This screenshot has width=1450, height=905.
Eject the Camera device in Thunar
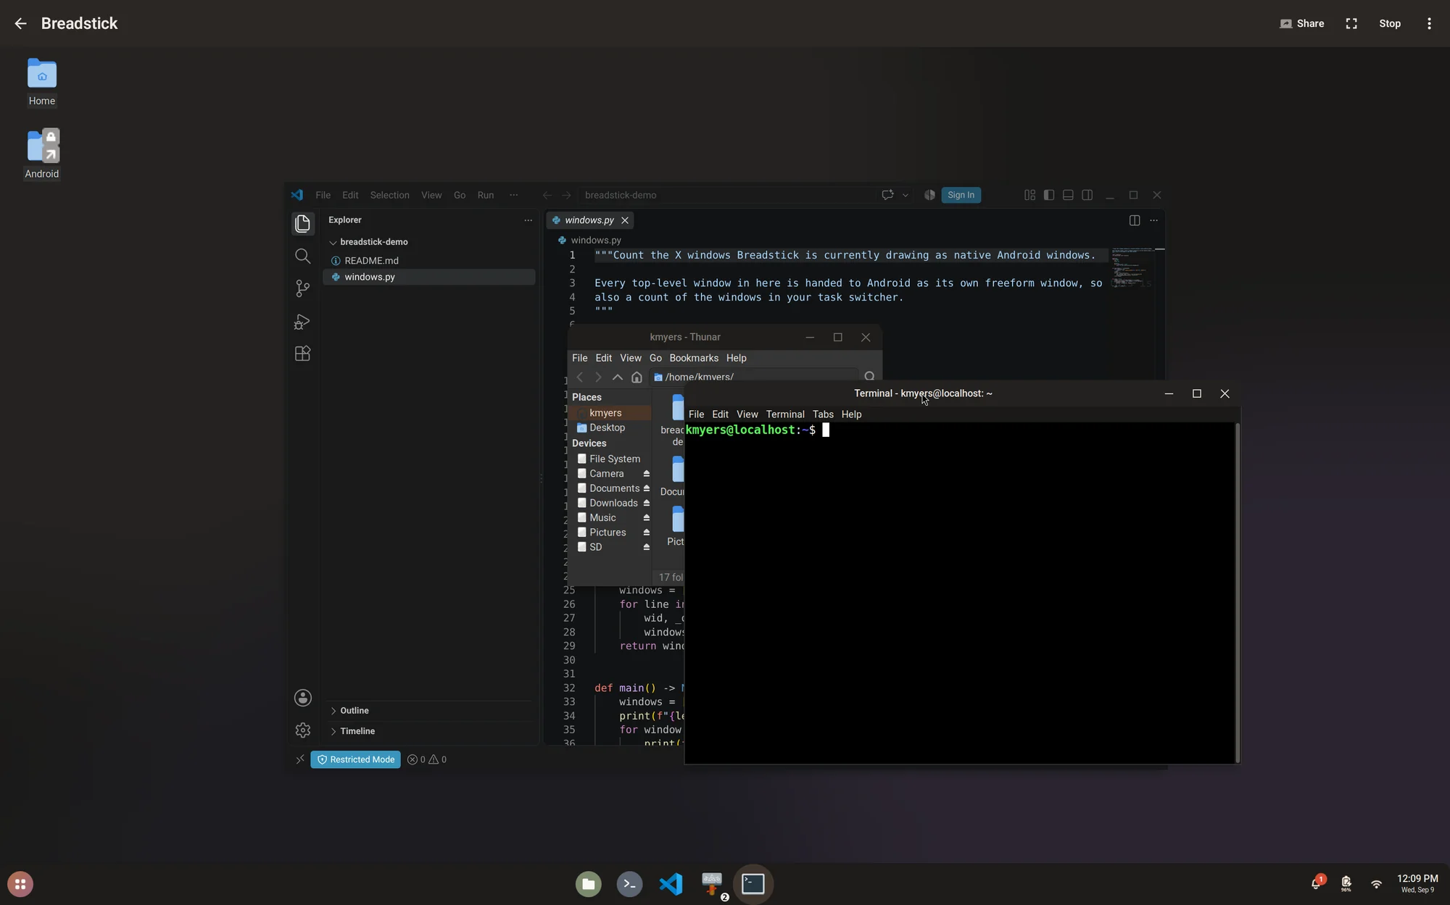[646, 474]
